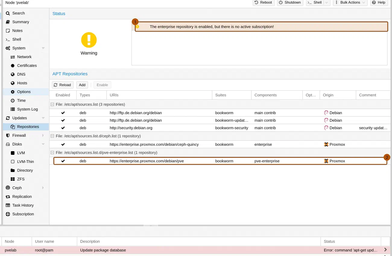
Task: Click the LVM square icon
Action: coord(13,153)
